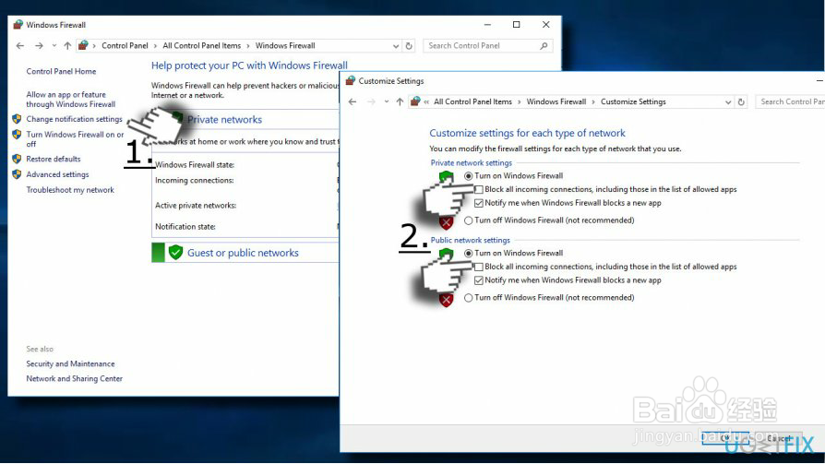The image size is (825, 464).
Task: Toggle Notify me checkbox under Private network settings
Action: [x=479, y=203]
